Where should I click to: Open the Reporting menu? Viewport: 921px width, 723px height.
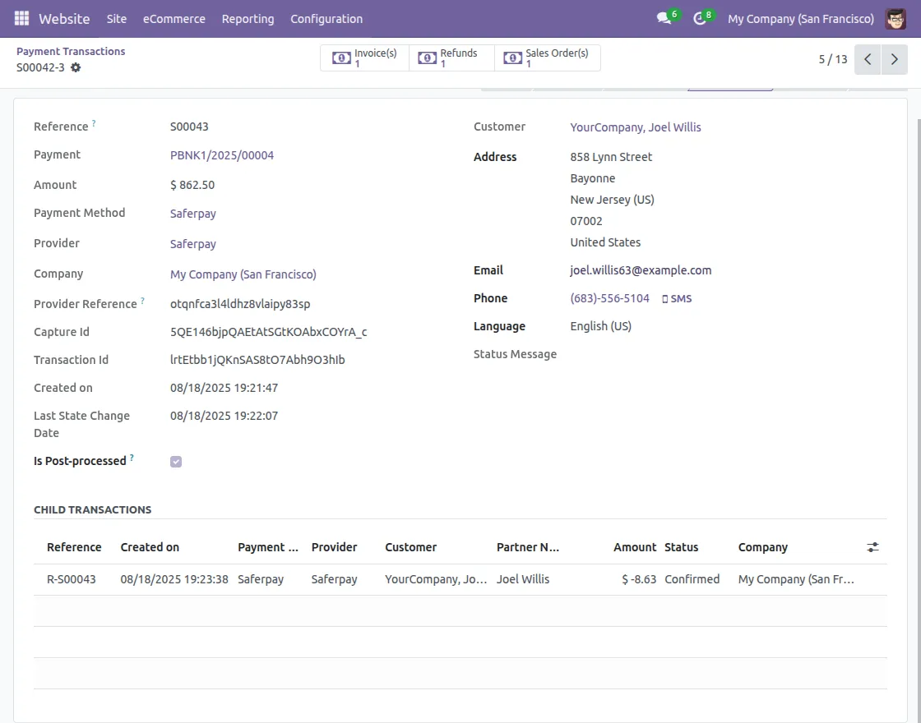click(x=248, y=18)
